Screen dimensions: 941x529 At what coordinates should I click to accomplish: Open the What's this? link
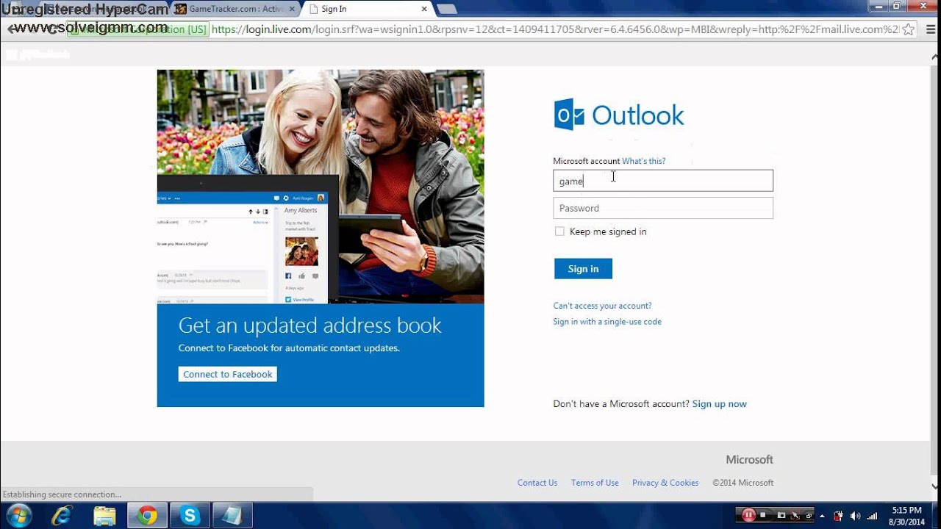pyautogui.click(x=643, y=161)
